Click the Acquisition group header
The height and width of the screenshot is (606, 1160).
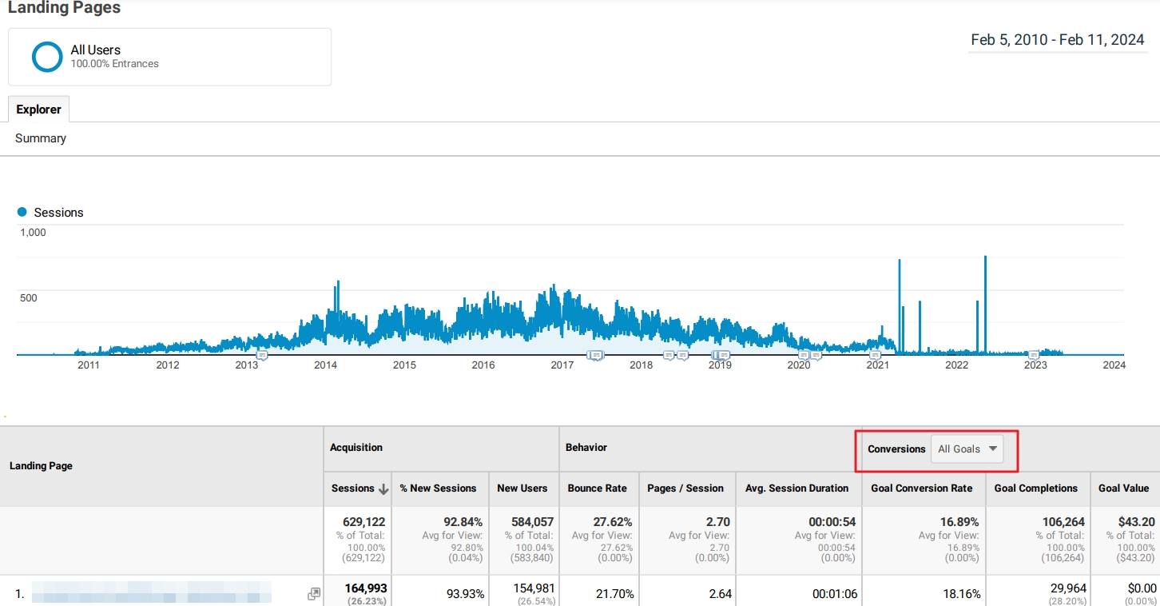coord(356,448)
